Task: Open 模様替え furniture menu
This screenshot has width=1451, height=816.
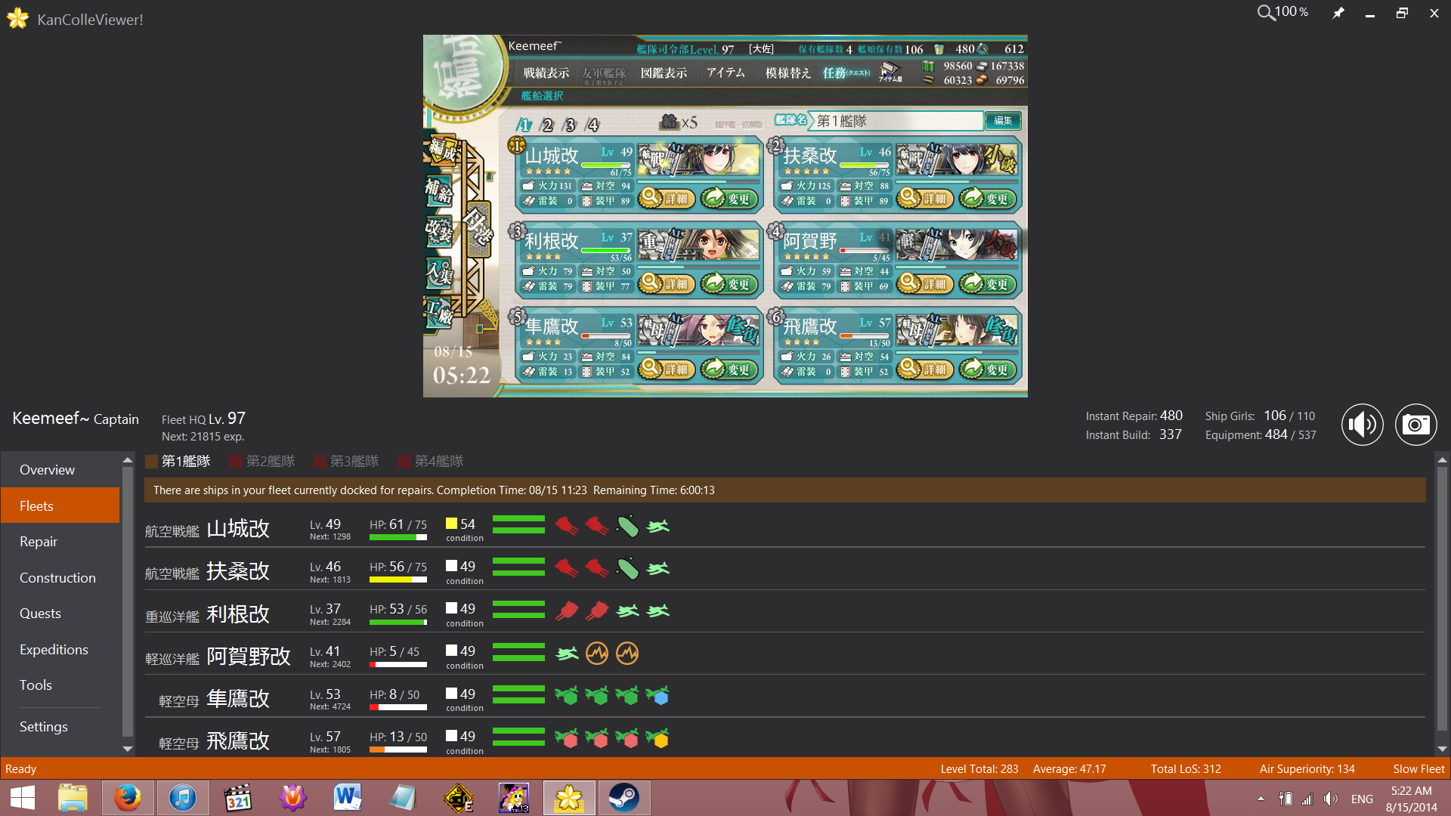Action: (787, 73)
